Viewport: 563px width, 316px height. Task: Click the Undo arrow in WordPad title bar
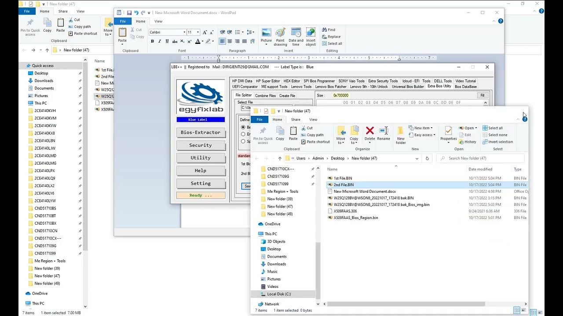click(136, 13)
